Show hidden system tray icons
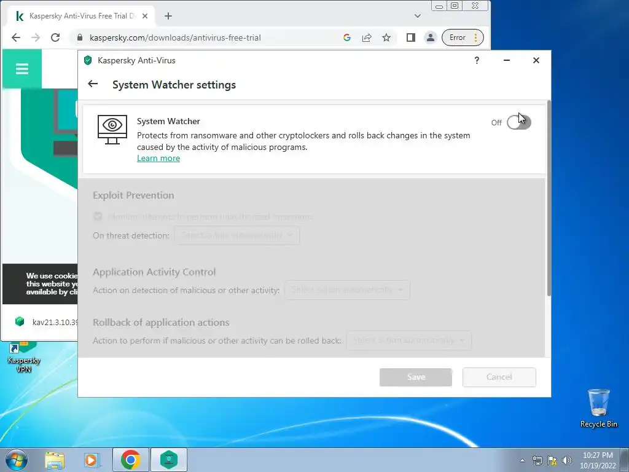Screen dimensions: 629x472 click(522, 460)
